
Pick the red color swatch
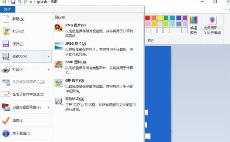pyautogui.click(x=148, y=18)
